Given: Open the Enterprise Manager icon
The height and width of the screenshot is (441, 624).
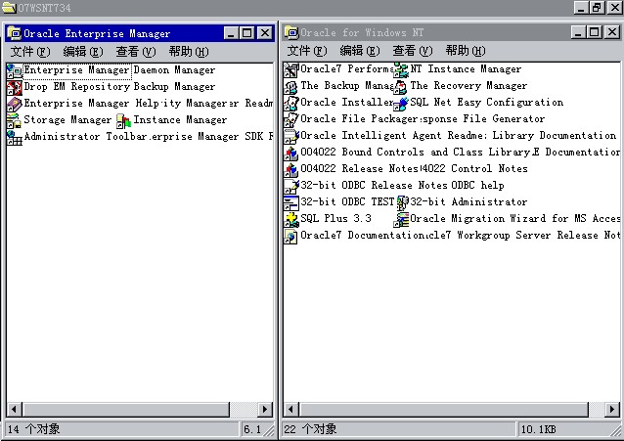Looking at the screenshot, I should coord(15,70).
